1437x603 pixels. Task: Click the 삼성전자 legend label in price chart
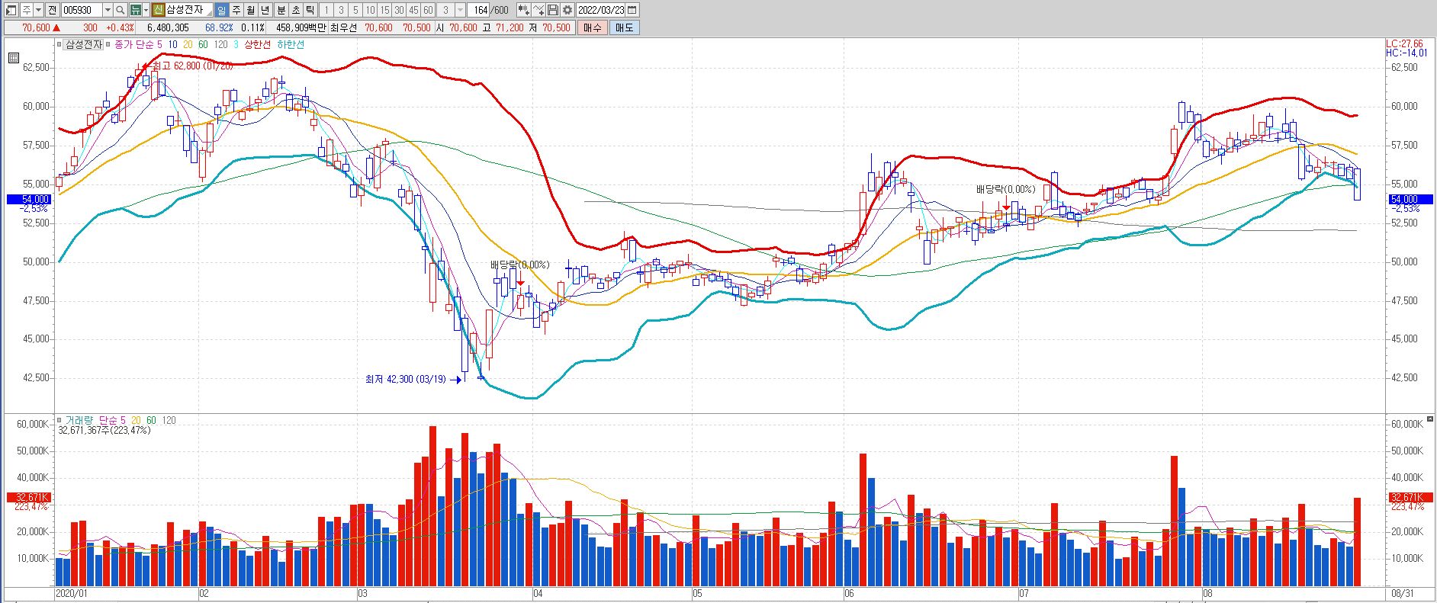[x=83, y=44]
